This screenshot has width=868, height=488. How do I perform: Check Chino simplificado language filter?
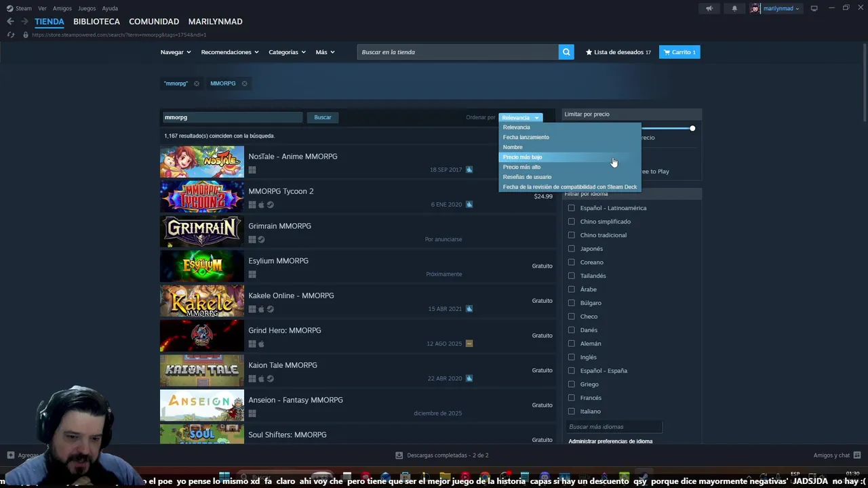571,222
